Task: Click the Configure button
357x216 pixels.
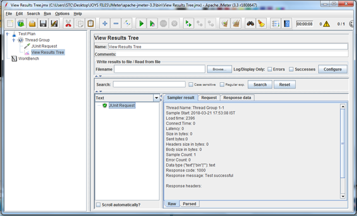Action: [332, 69]
